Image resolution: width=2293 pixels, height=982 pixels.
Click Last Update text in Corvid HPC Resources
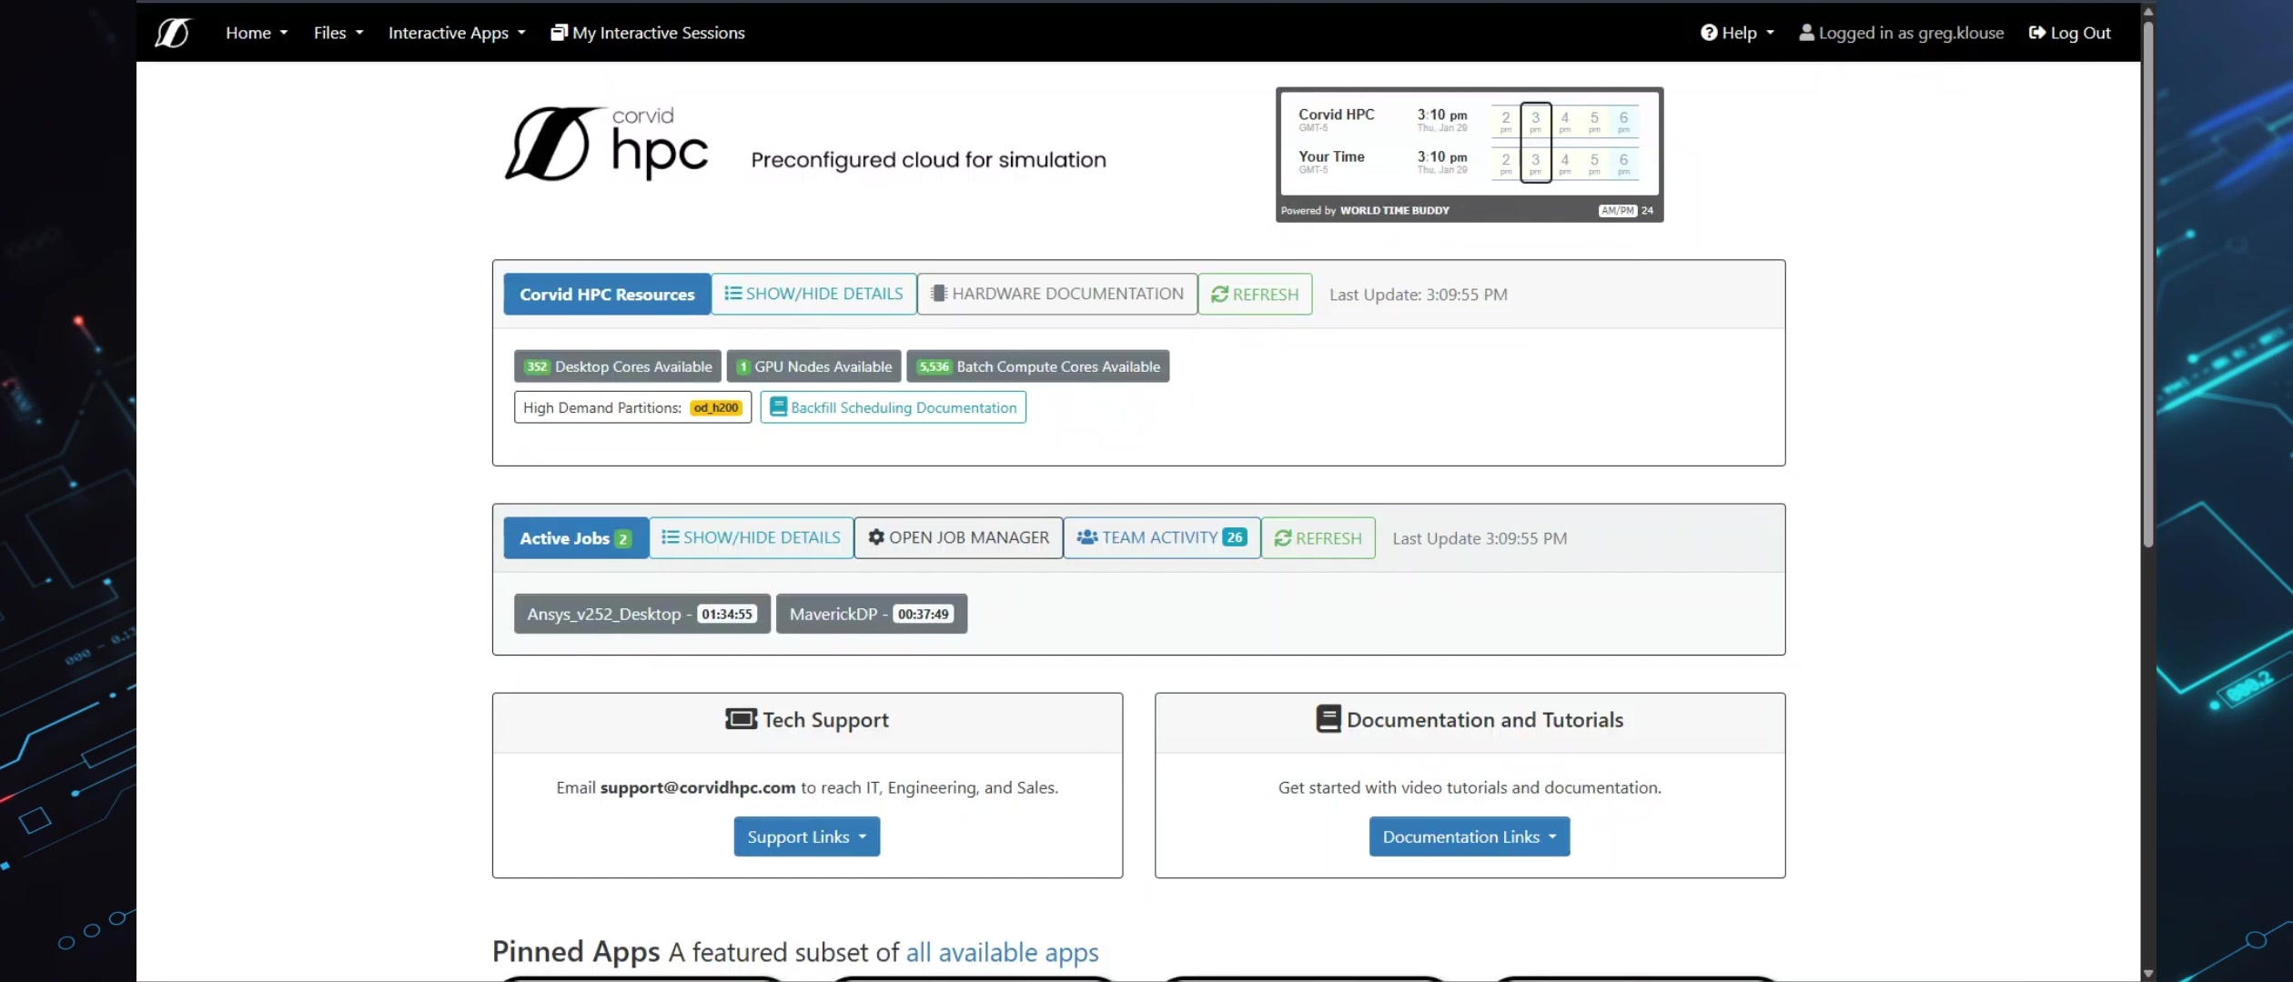click(x=1419, y=295)
